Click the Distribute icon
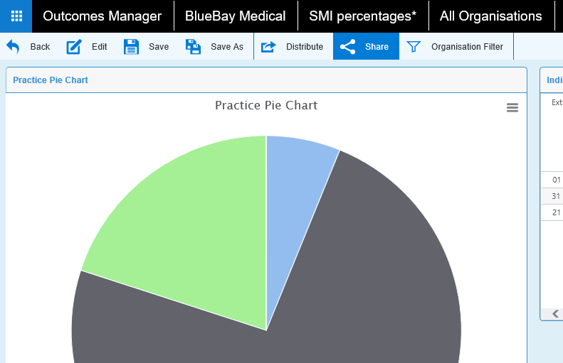This screenshot has height=363, width=563. pyautogui.click(x=268, y=47)
